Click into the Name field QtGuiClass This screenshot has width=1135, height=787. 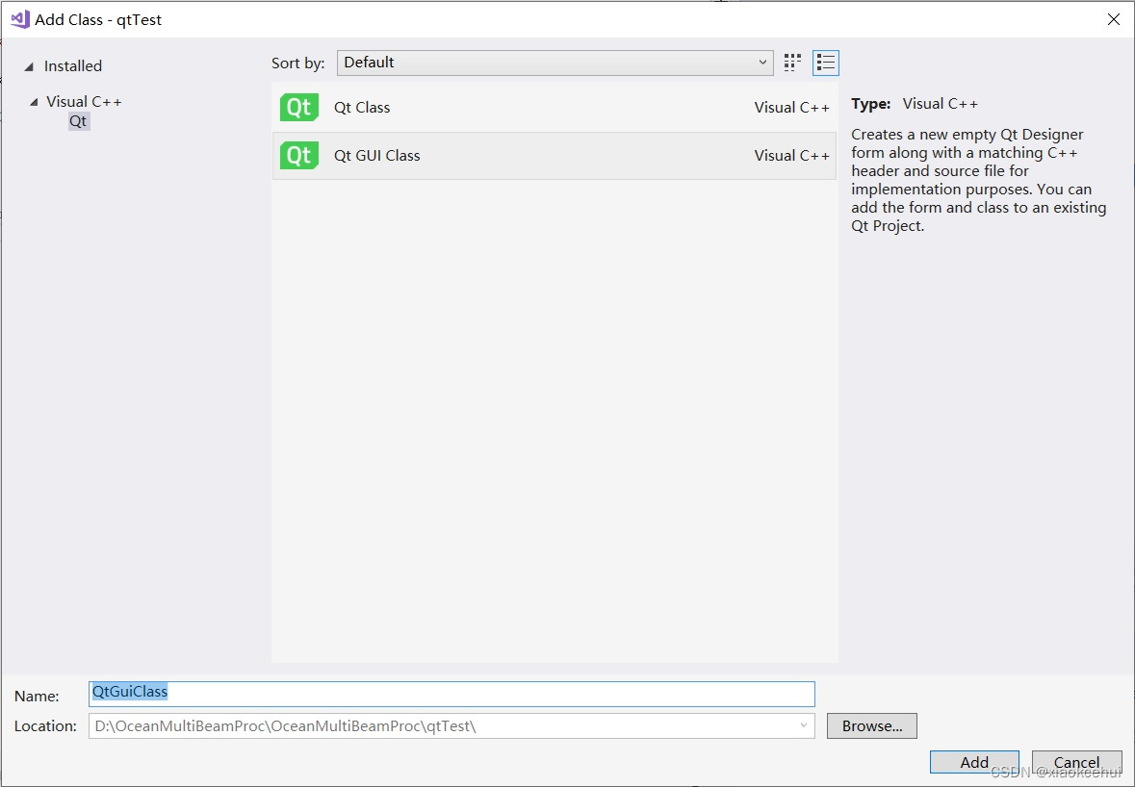[451, 694]
